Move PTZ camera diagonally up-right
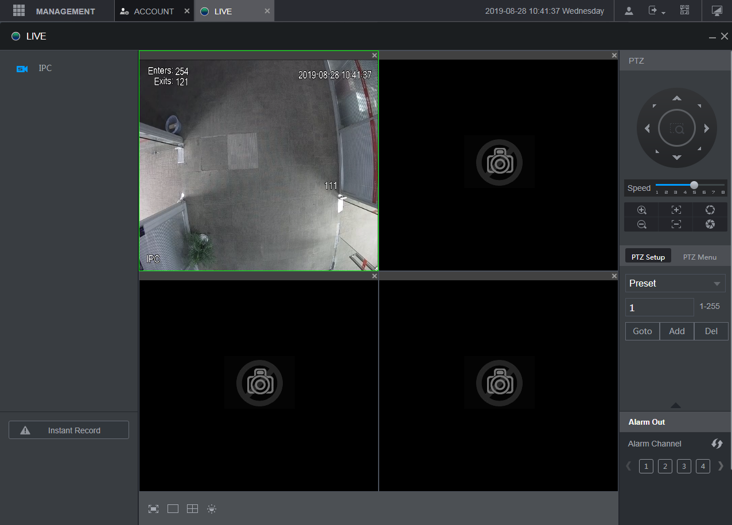 pos(699,107)
